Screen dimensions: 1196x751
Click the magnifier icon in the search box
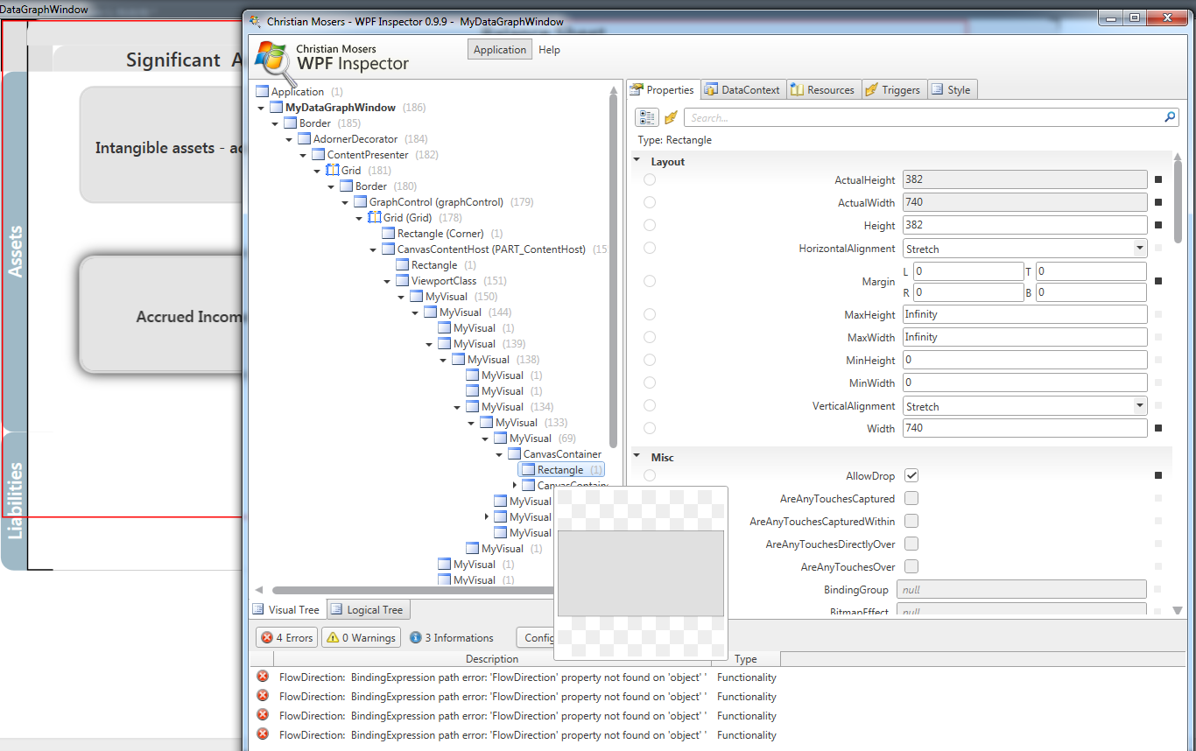click(1170, 117)
